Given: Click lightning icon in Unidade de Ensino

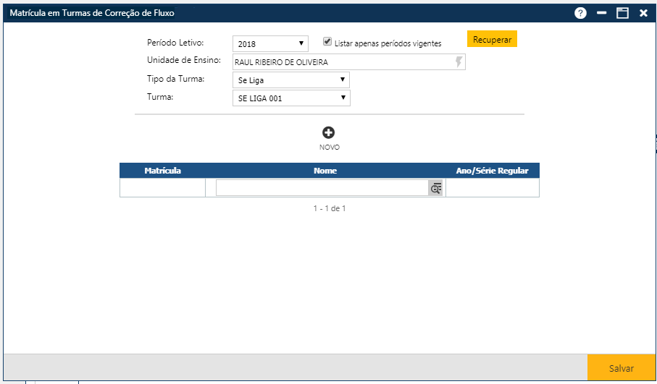Looking at the screenshot, I should pos(458,62).
